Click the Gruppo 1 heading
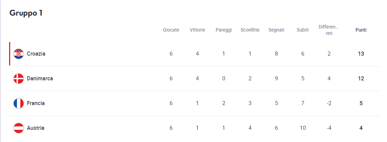 [26, 13]
